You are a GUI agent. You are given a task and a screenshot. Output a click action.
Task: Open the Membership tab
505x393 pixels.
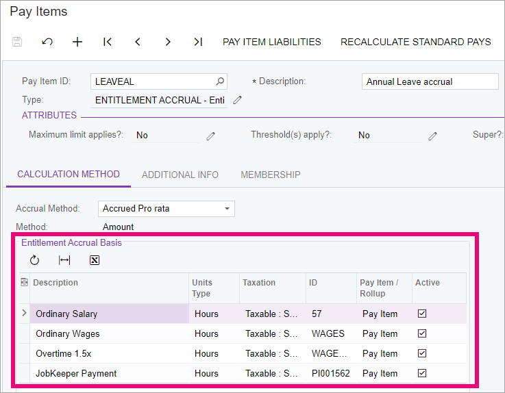270,175
